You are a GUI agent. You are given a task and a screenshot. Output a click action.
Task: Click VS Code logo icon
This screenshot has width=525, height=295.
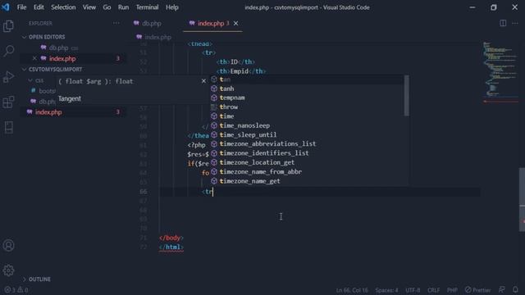6,7
